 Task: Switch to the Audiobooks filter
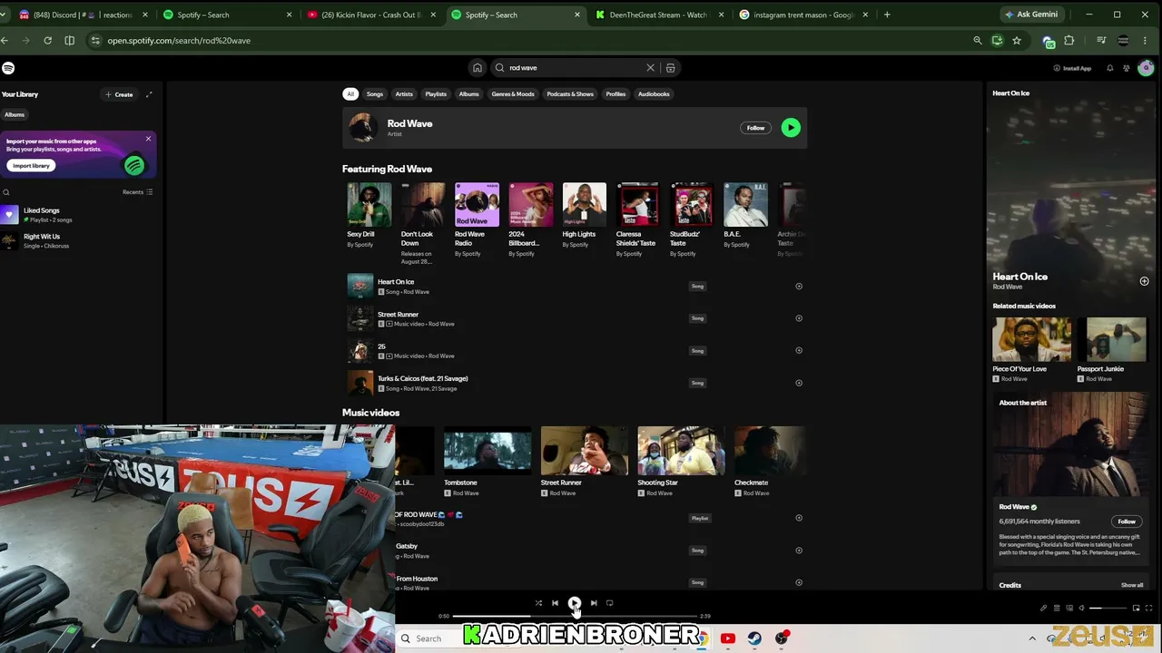654,94
